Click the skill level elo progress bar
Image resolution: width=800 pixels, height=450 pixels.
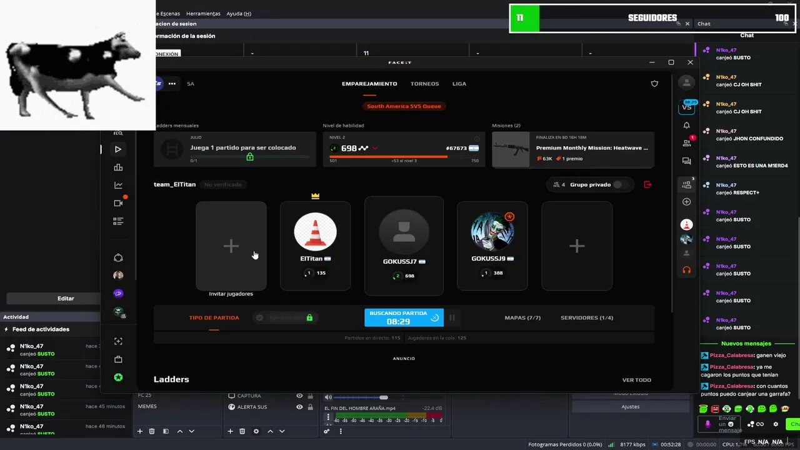coord(403,157)
